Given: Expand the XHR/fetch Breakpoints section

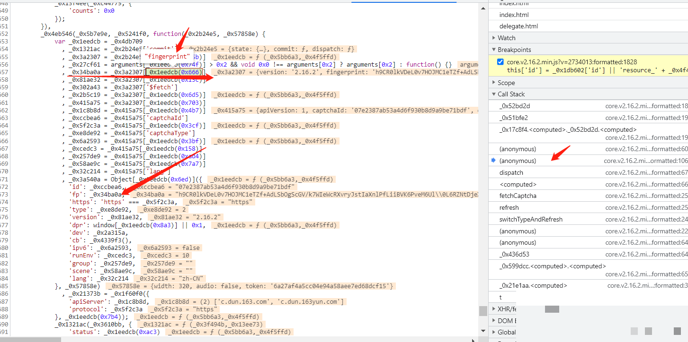Looking at the screenshot, I should 507,309.
